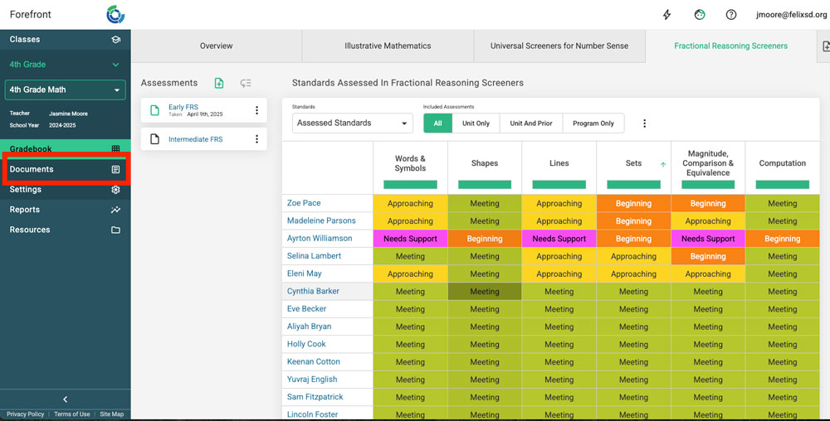Open the Intermediate FRS assessment
The width and height of the screenshot is (830, 421).
click(x=196, y=139)
